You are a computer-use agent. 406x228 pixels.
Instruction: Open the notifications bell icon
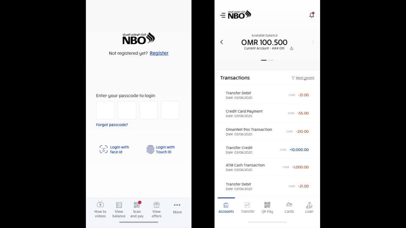coord(312,15)
